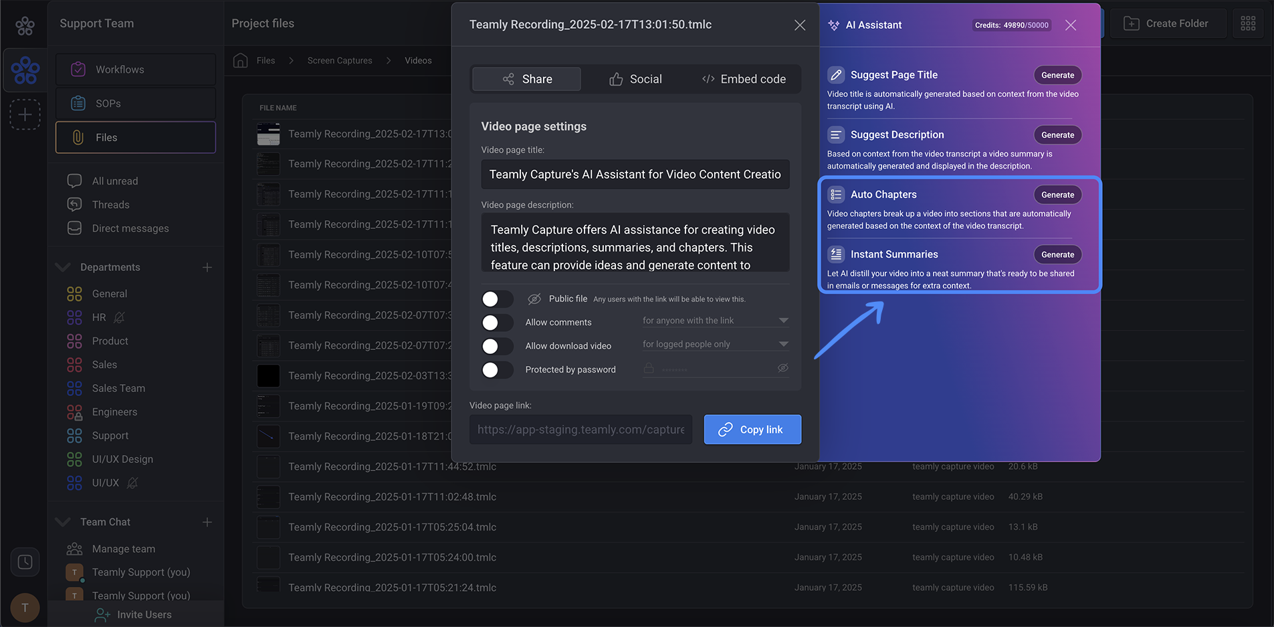
Task: Click thumbnail of first Teamly Recording_2025-02-17T13 file
Action: 268,134
